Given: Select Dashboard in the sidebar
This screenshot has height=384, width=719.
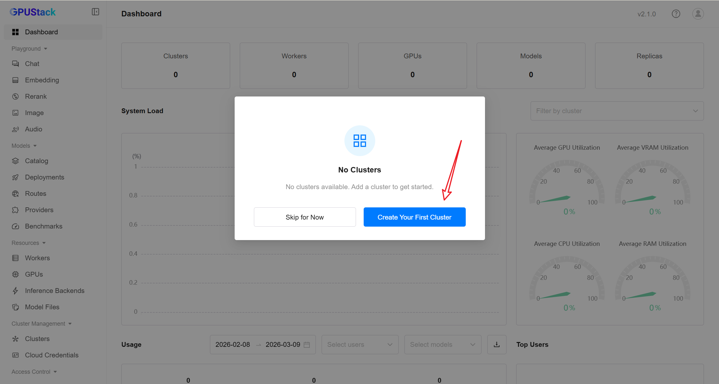Looking at the screenshot, I should click(x=41, y=32).
